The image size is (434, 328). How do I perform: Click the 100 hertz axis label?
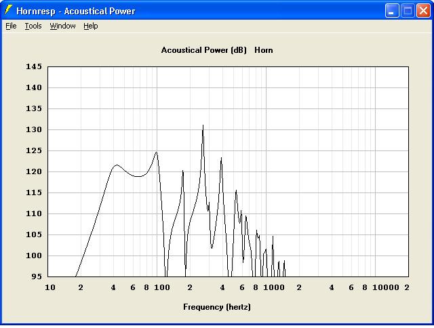pos(162,287)
